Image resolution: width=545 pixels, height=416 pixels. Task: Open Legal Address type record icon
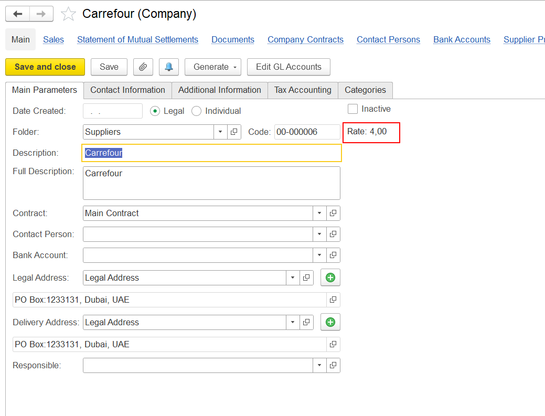point(306,278)
